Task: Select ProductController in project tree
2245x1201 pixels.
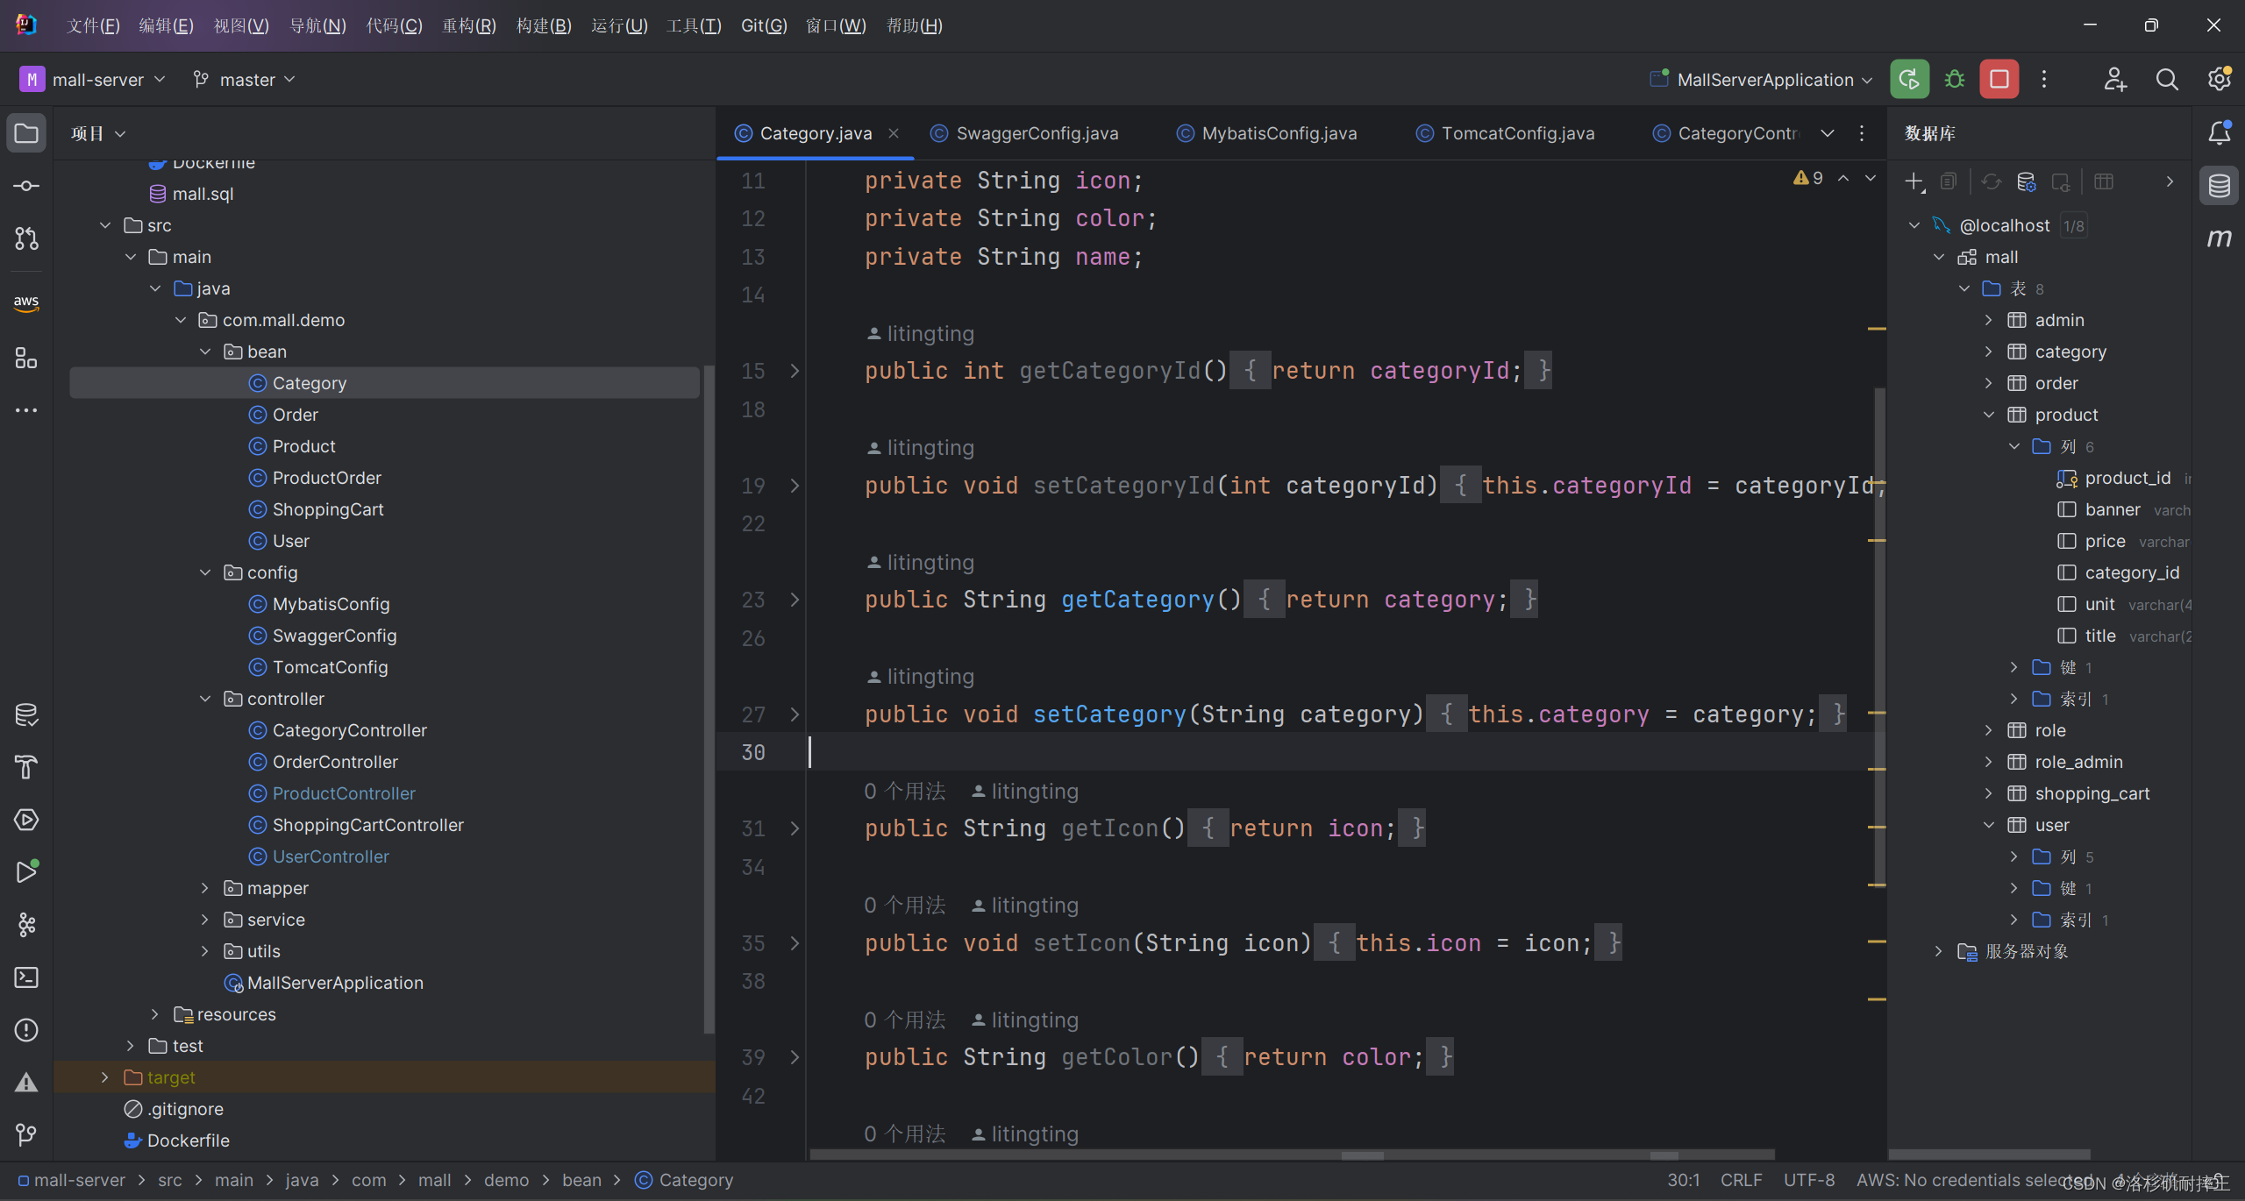Action: pyautogui.click(x=344, y=793)
